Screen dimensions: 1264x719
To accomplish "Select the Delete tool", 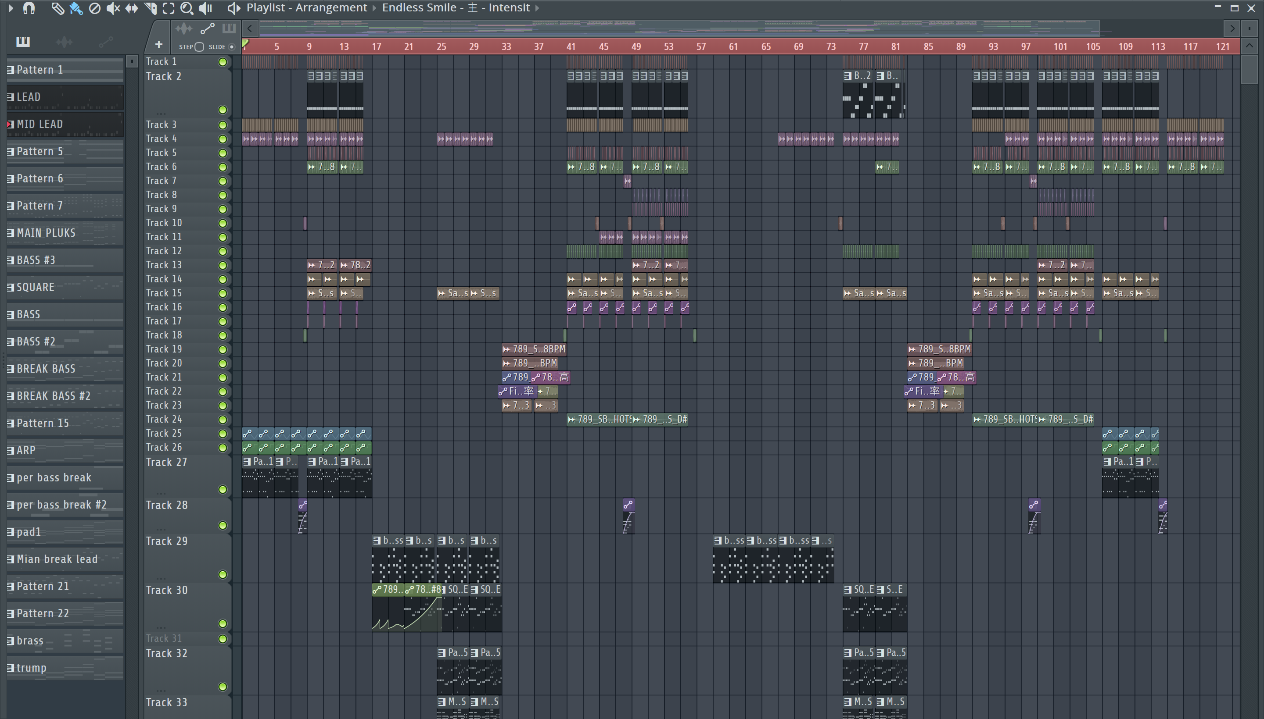I will (94, 8).
